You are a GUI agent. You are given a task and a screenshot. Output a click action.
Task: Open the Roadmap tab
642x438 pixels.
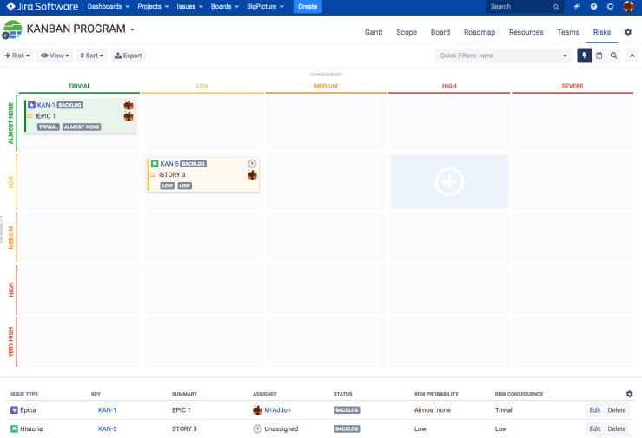click(480, 33)
